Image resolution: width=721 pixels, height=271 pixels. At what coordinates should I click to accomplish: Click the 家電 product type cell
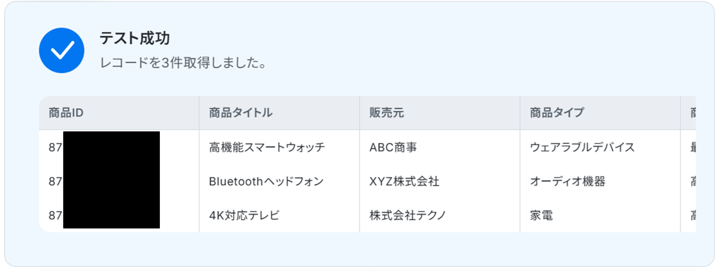(x=541, y=215)
